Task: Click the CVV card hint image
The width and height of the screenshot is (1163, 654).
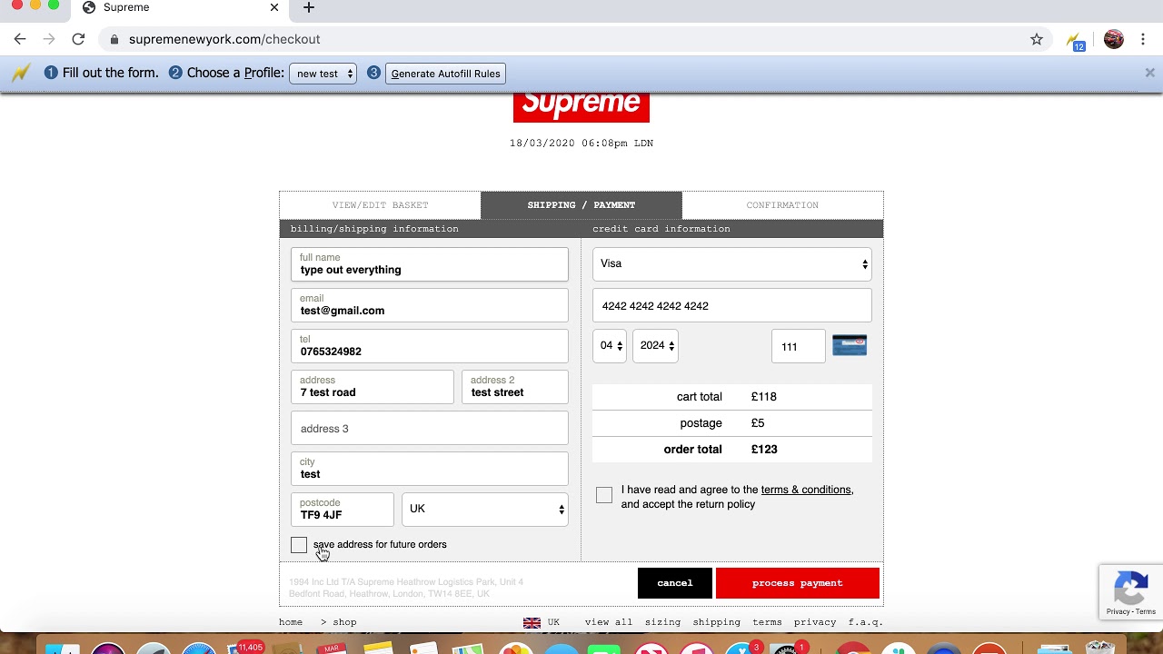Action: (x=850, y=345)
